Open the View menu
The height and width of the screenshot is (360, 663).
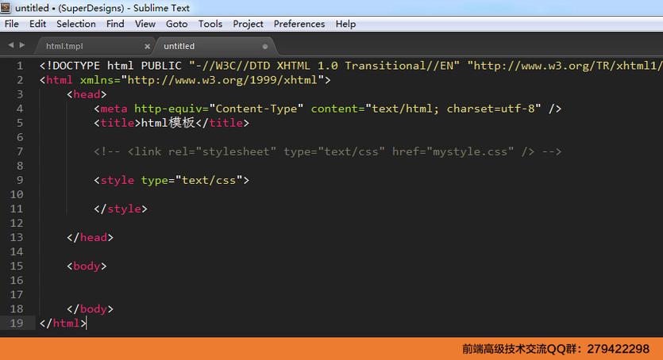pos(145,24)
